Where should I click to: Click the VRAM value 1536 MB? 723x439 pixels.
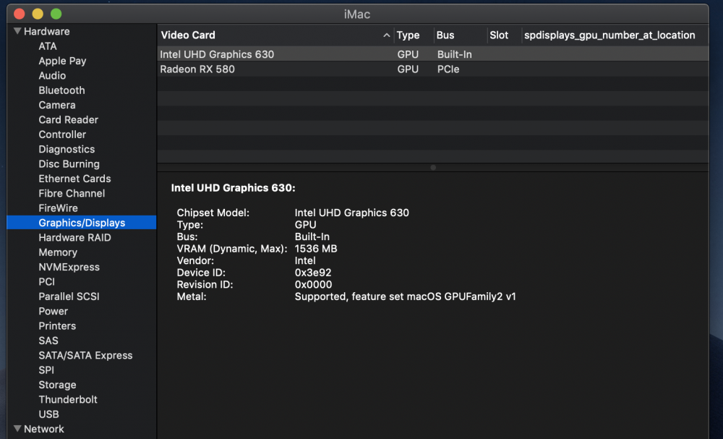[316, 249]
